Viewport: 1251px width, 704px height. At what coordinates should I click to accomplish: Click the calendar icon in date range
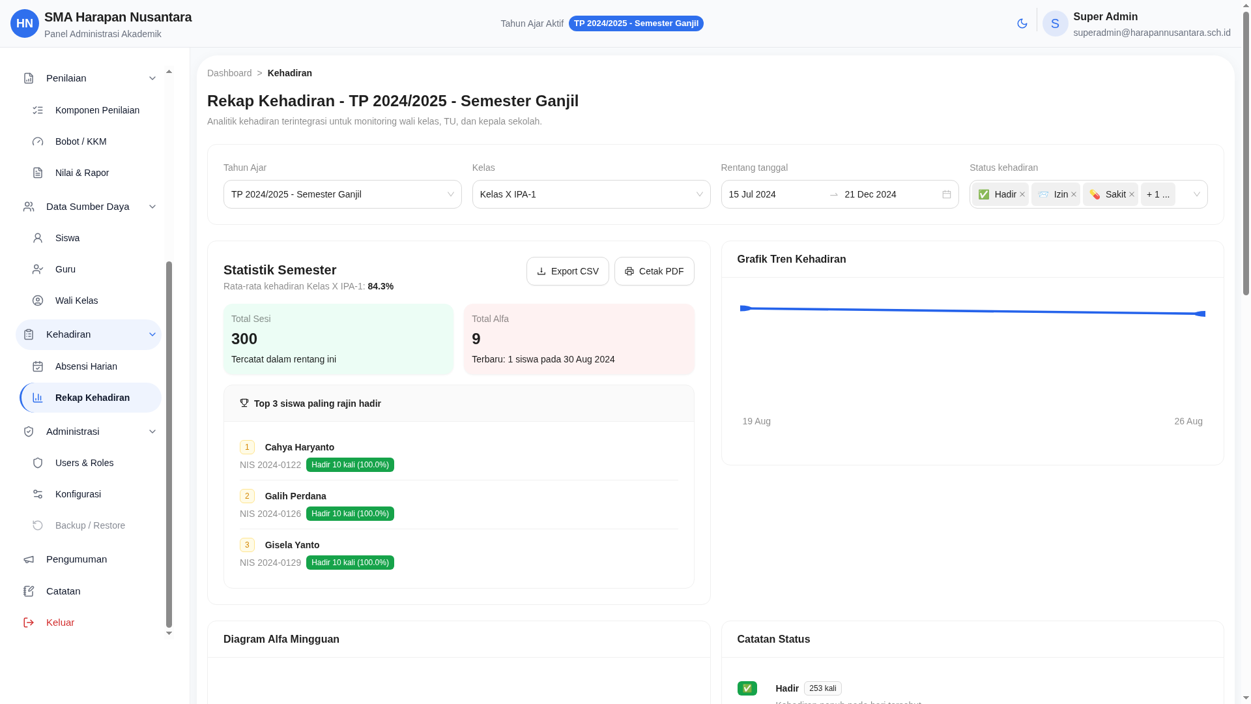[947, 194]
